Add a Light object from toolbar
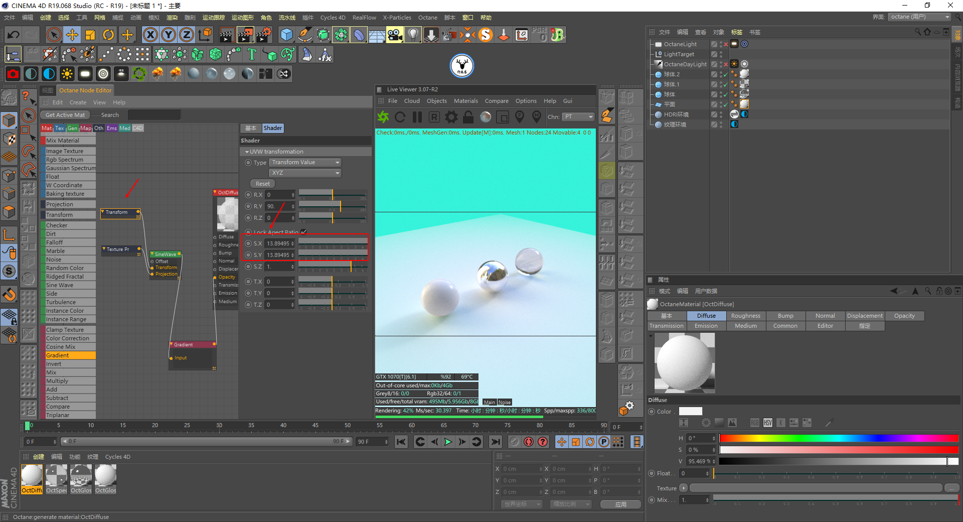The height and width of the screenshot is (522, 963). [413, 35]
